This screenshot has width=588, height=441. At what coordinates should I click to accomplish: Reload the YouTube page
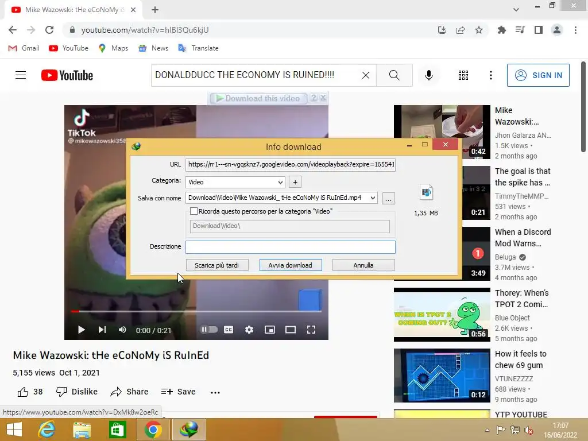point(49,30)
